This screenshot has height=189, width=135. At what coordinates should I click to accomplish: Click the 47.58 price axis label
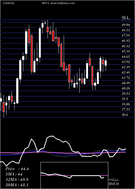click(126, 35)
